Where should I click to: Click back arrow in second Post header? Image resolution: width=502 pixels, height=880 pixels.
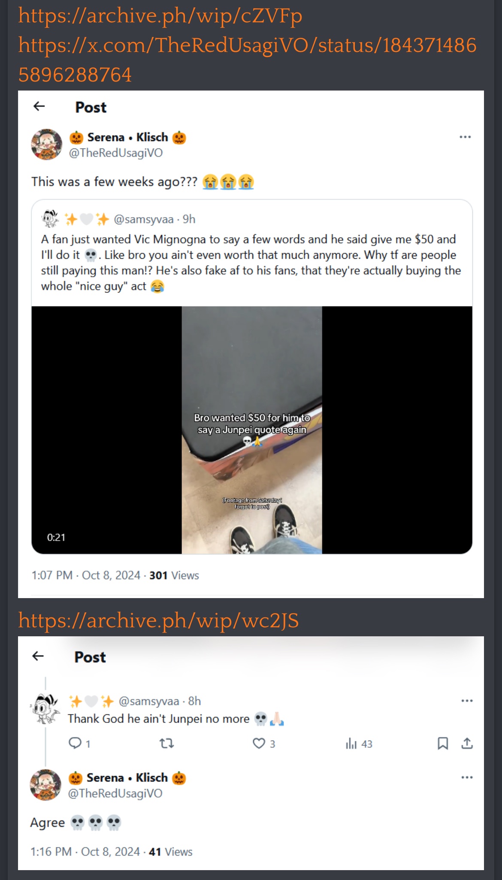click(x=38, y=656)
